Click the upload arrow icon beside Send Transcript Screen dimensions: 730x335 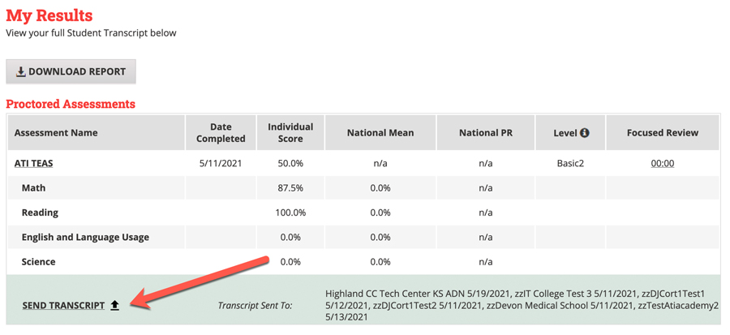[115, 306]
